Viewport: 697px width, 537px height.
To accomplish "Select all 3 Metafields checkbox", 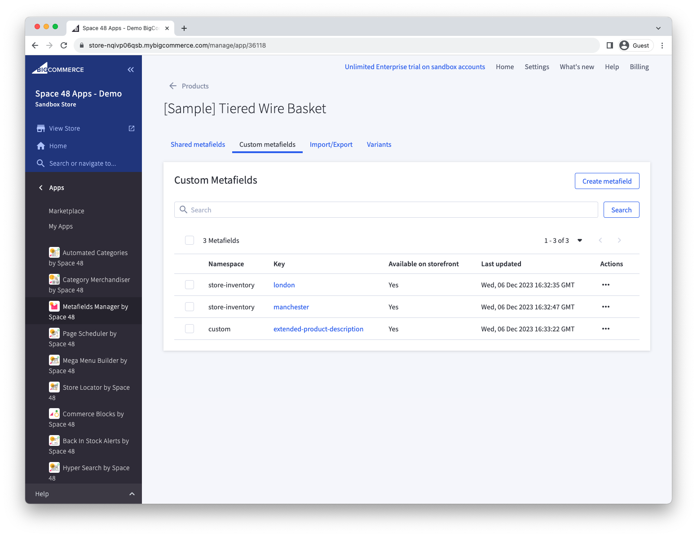I will [190, 240].
